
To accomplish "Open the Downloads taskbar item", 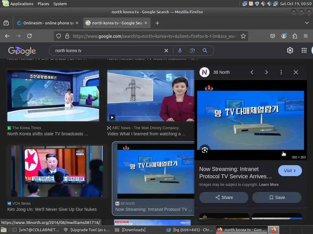I will [x=130, y=230].
